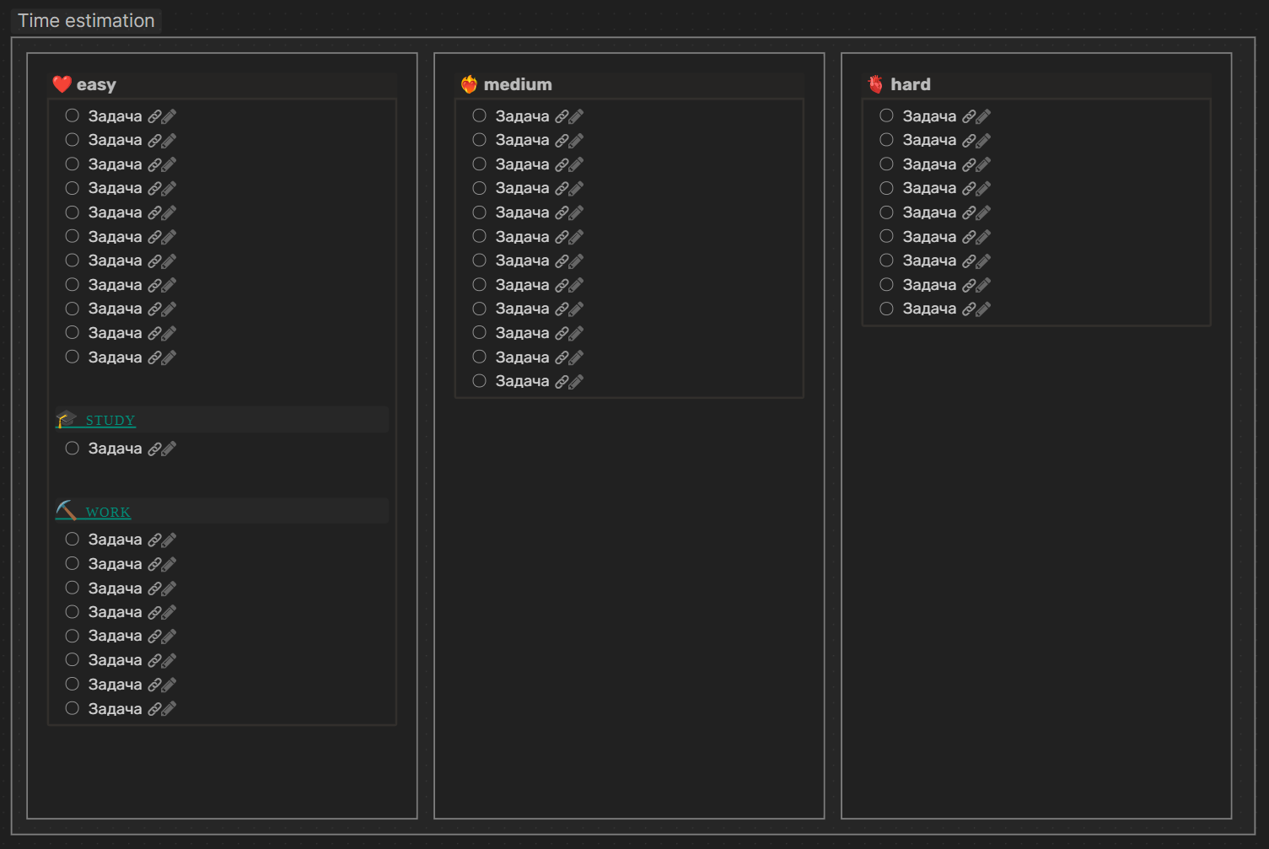
Task: Select the Time estimation title label
Action: pyautogui.click(x=86, y=20)
